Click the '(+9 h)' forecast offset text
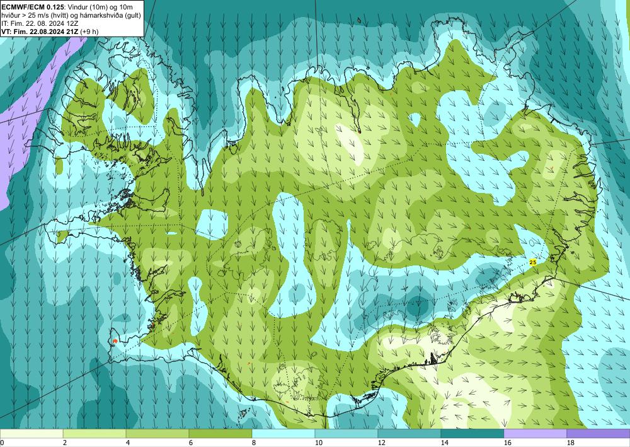 (89, 32)
